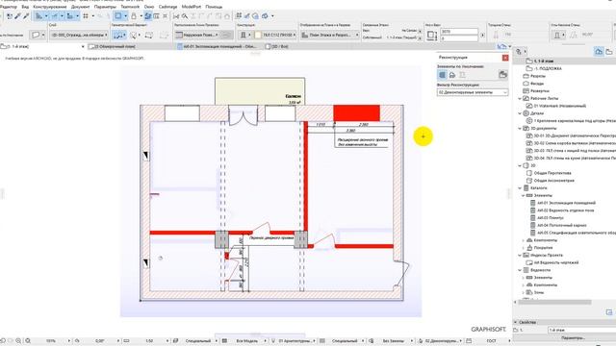Image resolution: width=616 pixels, height=346 pixels.
Task: Click the wall top height input field
Action: 459,32
